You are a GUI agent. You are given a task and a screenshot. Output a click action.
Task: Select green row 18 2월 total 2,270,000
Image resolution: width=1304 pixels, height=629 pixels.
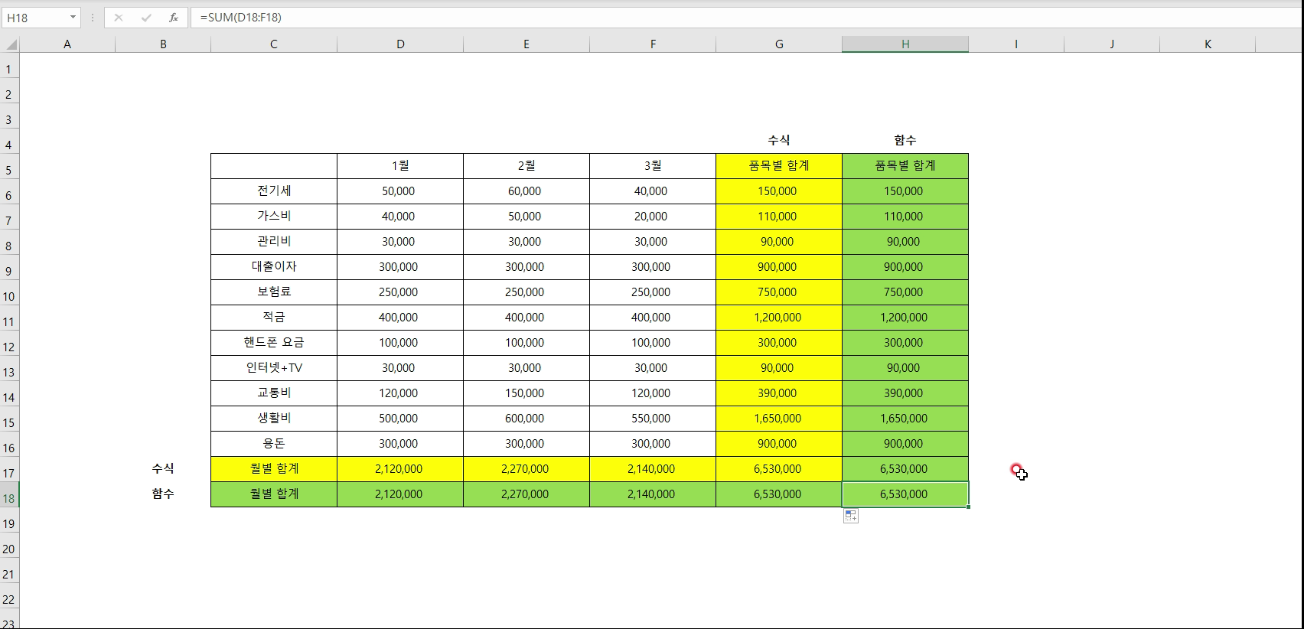(526, 494)
